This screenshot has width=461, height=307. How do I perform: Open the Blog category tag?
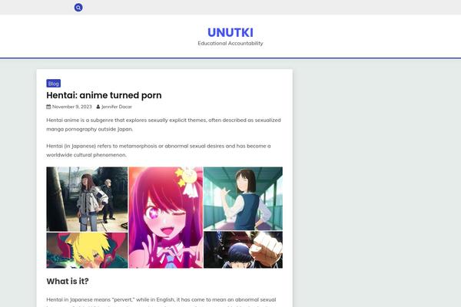point(54,84)
